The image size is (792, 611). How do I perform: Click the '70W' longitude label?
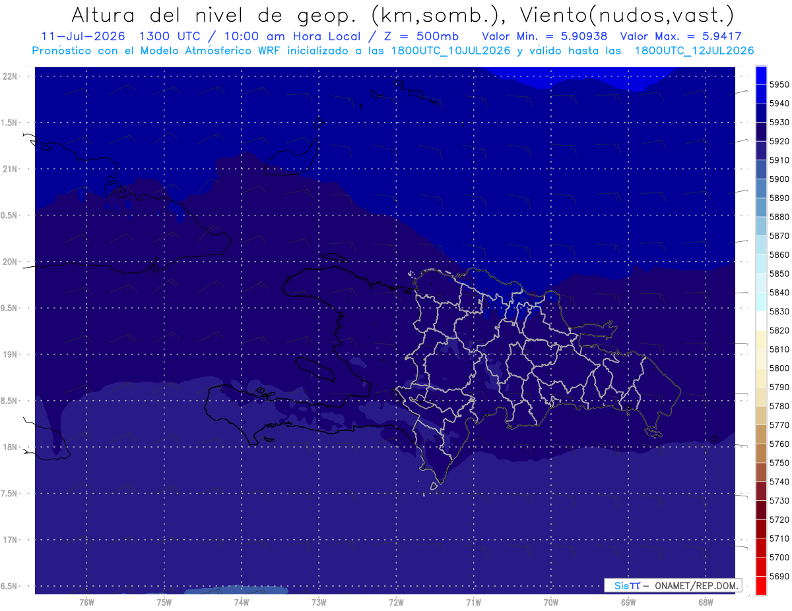tap(551, 602)
